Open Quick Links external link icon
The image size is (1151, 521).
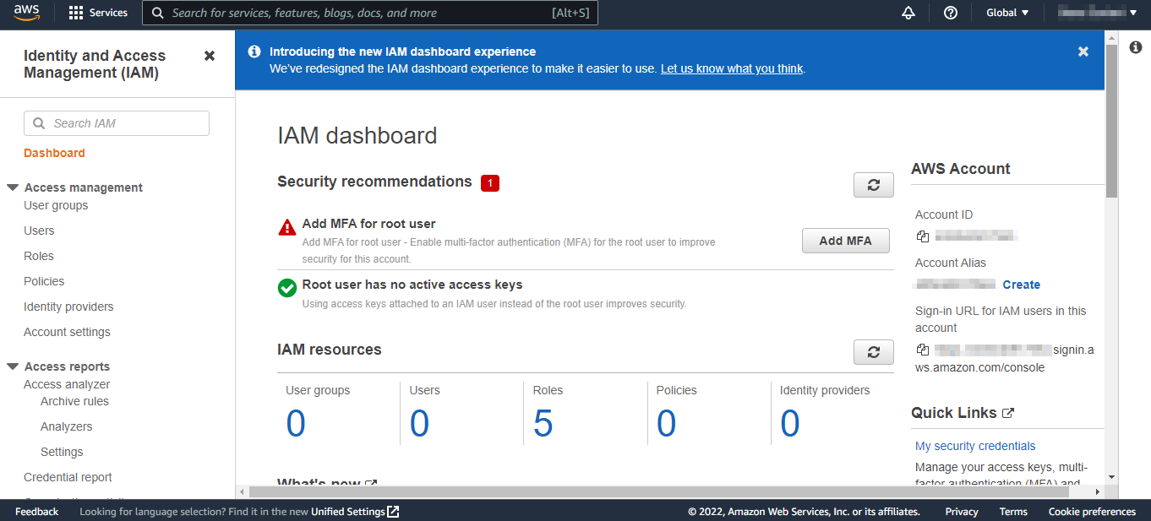[1008, 413]
